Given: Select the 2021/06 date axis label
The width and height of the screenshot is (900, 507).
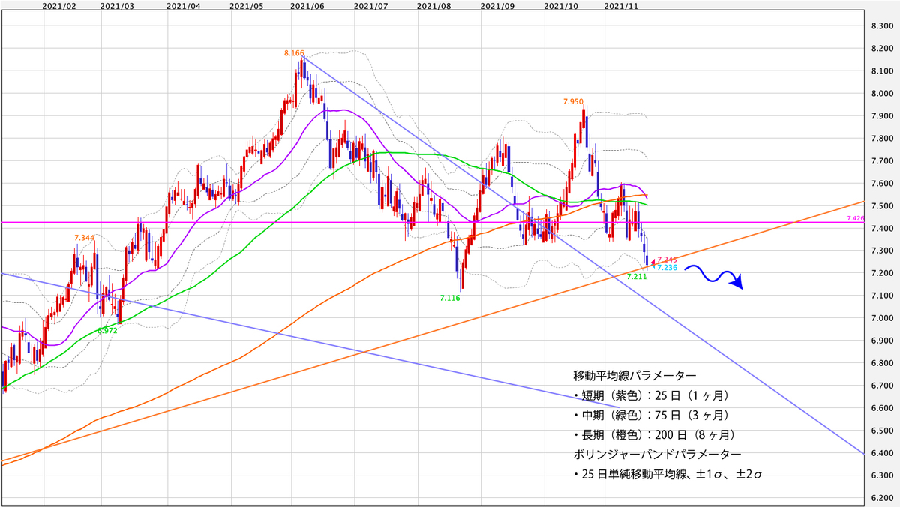Looking at the screenshot, I should pos(306,5).
